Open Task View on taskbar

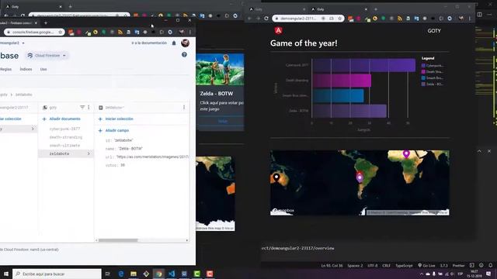[108, 274]
